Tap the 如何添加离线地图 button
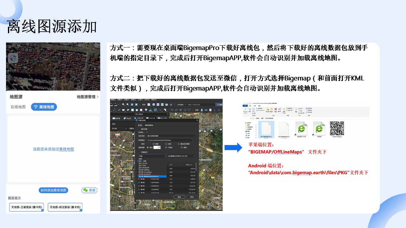The width and height of the screenshot is (406, 228). (x=53, y=190)
